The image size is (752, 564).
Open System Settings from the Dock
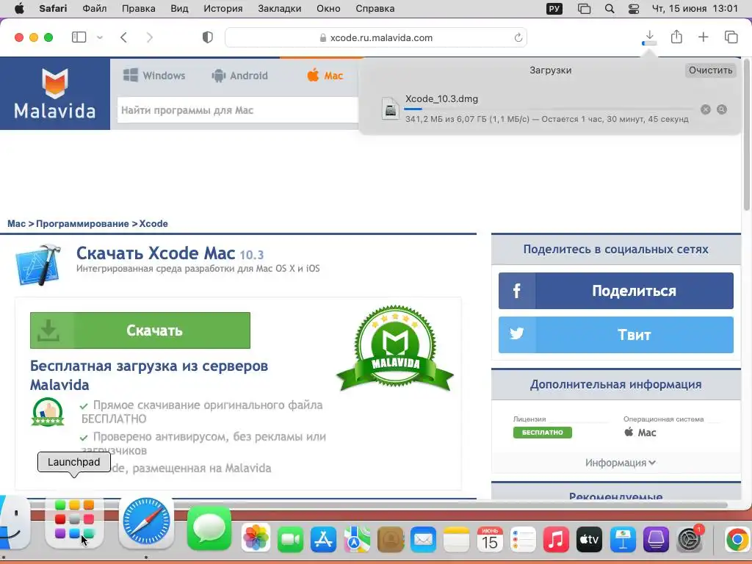point(689,540)
